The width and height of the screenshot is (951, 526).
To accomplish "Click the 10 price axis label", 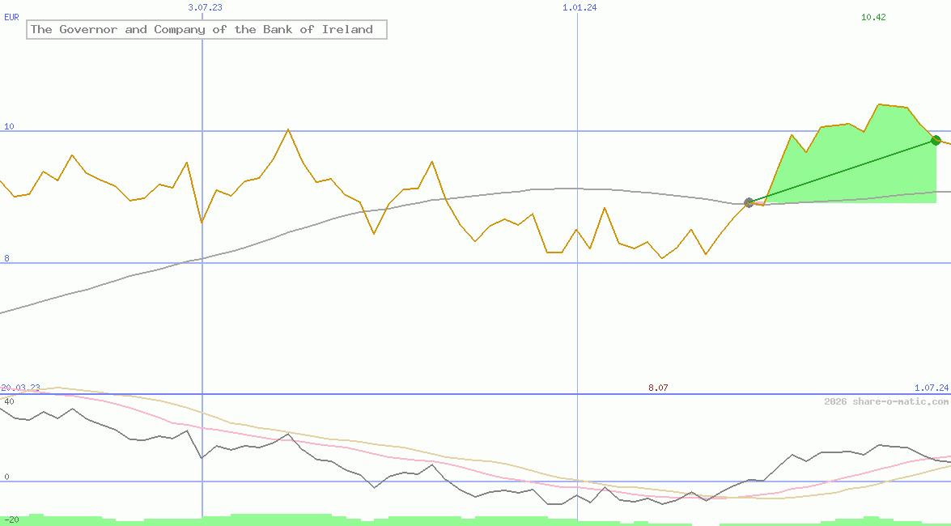I will click(9, 126).
